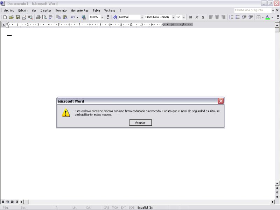This screenshot has width=280, height=210.
Task: Open the Normal style dropdown
Action: click(142, 17)
